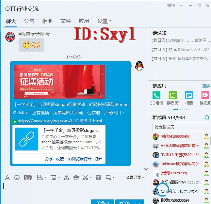
Task: Open the WiFi模组 群日历 notice
Action: pyautogui.click(x=180, y=40)
